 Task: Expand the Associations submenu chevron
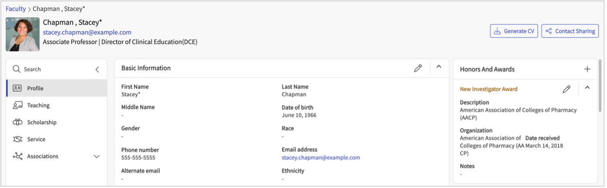coord(97,157)
